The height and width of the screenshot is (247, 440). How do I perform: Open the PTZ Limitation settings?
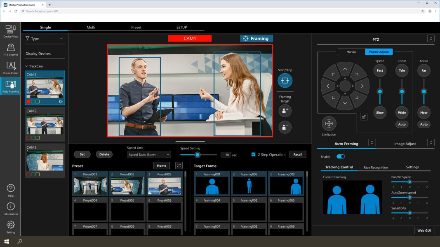pos(329,123)
